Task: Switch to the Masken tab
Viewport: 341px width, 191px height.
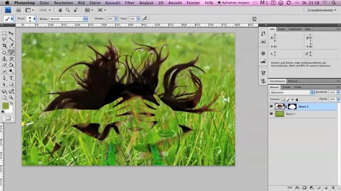Action: 293,81
